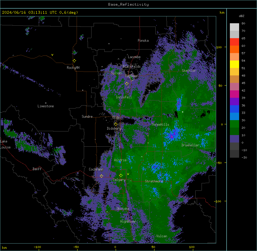This screenshot has height=251, width=257.
Task: Select the slate purple 10 dBZ legend swatch
Action: (x=234, y=139)
